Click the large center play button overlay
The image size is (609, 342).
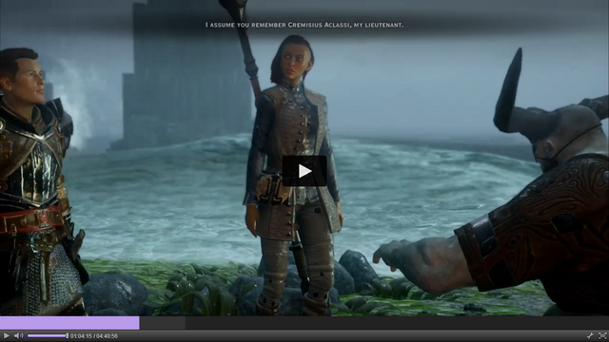pyautogui.click(x=304, y=171)
